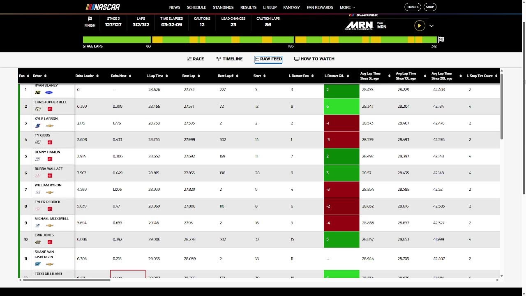Click Kyle Larson's number 5 badge
Screen dimensions: 526x296
click(38, 126)
